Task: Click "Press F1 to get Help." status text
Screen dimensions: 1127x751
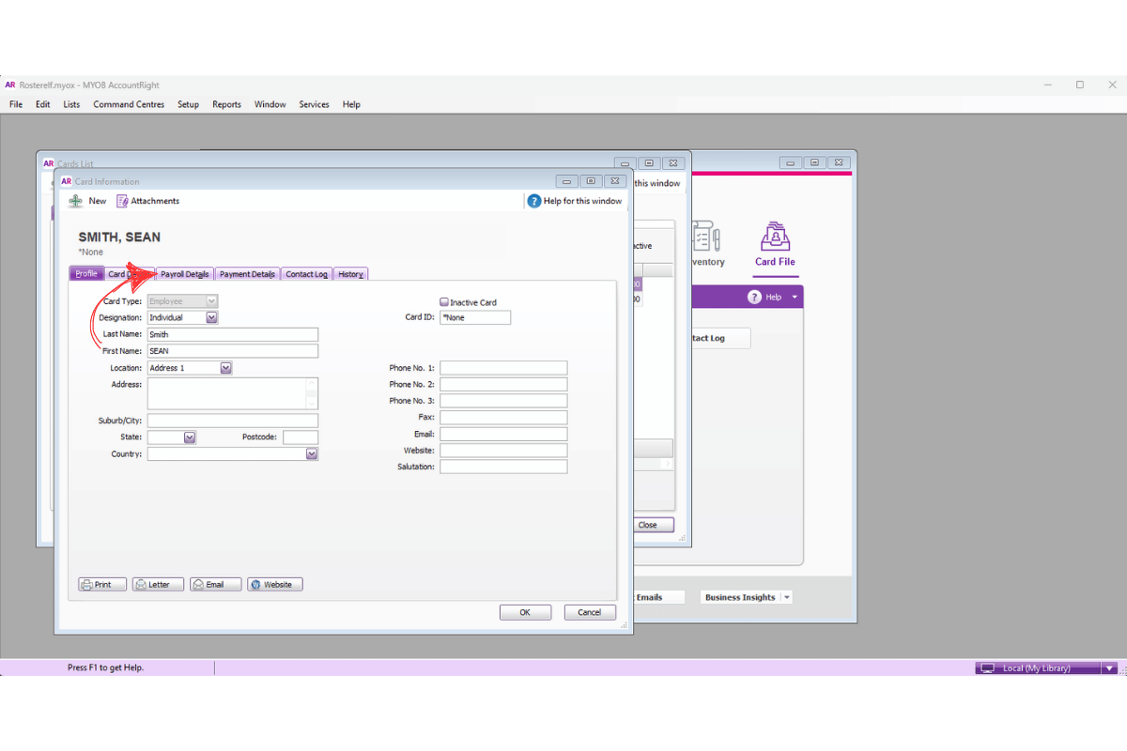Action: tap(105, 668)
